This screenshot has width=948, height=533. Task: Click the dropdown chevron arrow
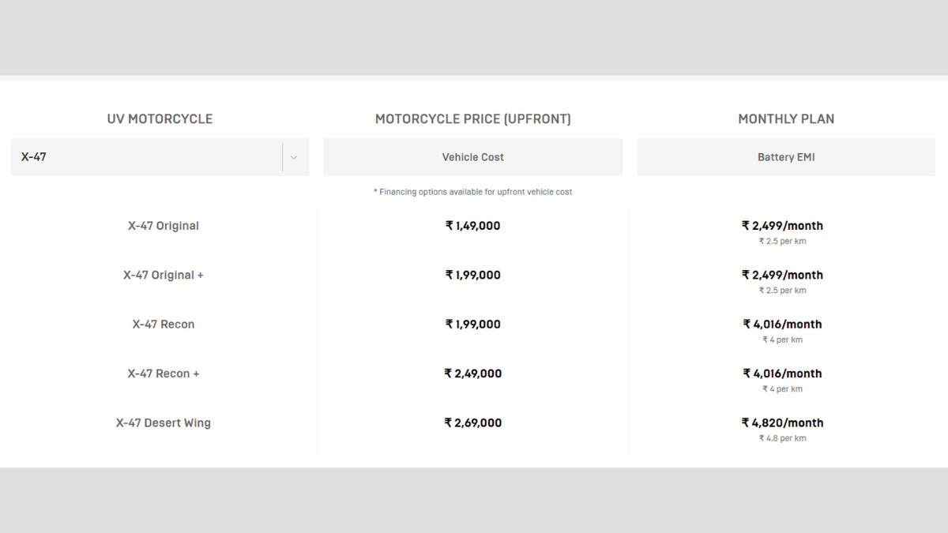[x=294, y=157]
